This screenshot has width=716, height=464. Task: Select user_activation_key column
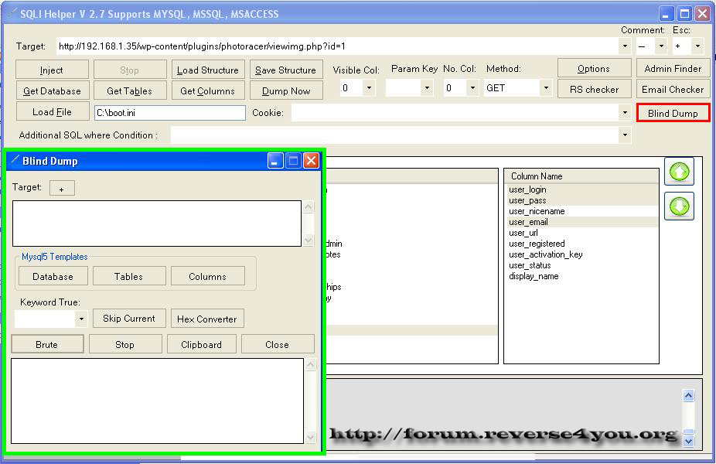546,254
